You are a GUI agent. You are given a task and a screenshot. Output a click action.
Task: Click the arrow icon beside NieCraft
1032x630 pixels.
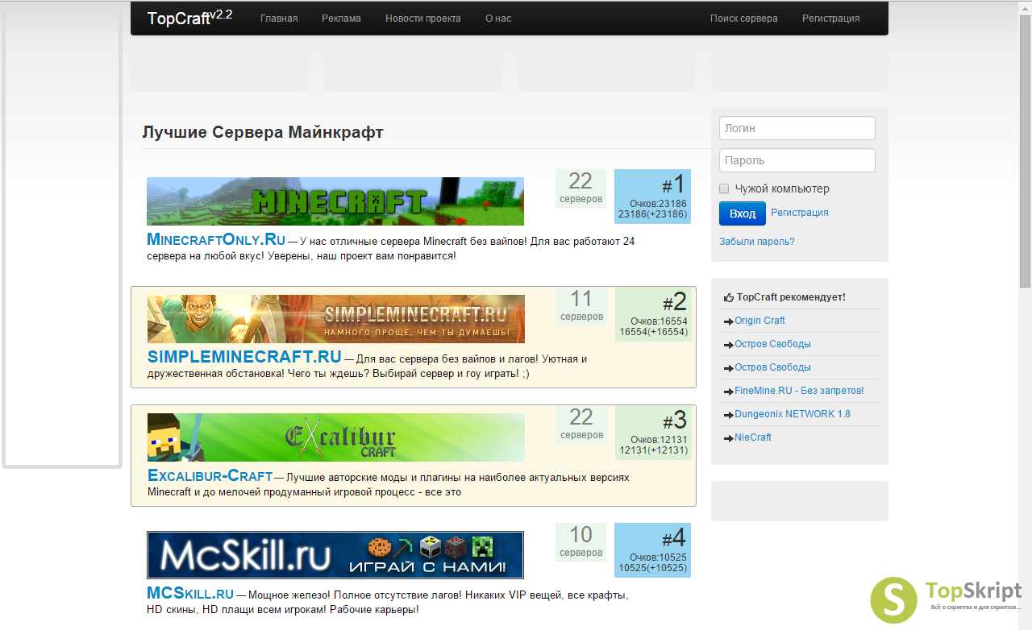tap(729, 437)
